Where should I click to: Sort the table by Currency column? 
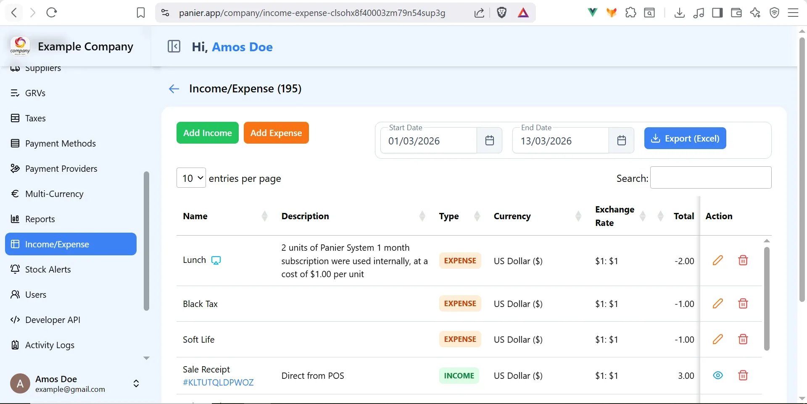578,216
